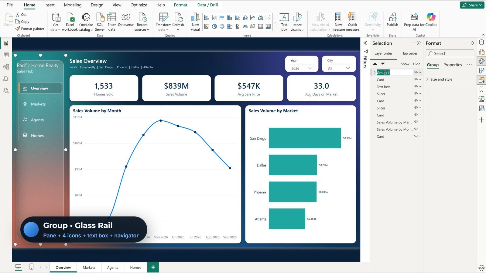The width and height of the screenshot is (486, 273).
Task: Switch to Table view in left sidebar
Action: (6, 55)
